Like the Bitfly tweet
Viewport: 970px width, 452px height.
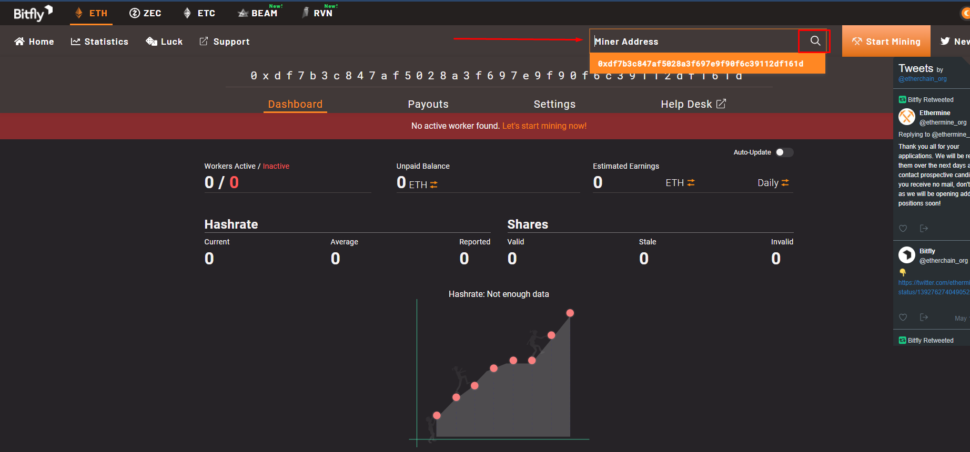[x=903, y=317]
